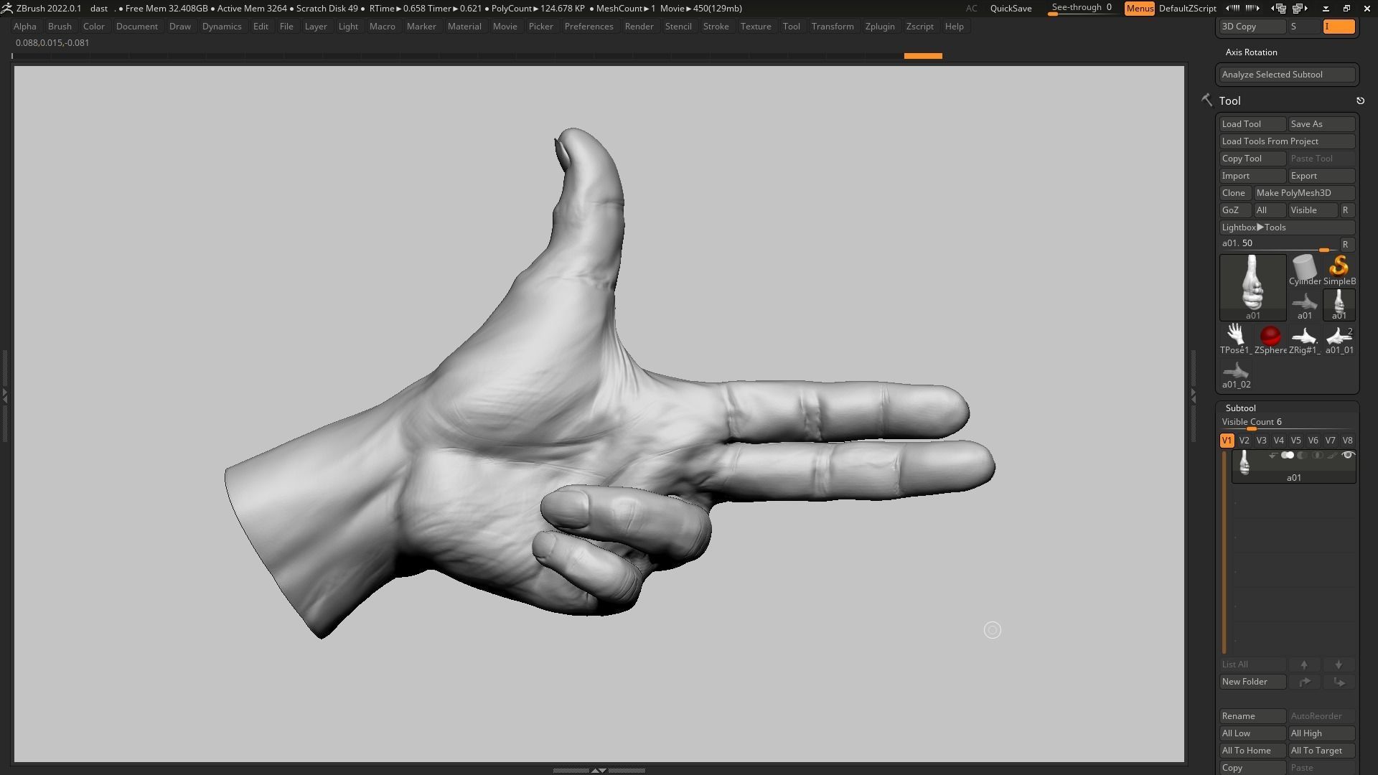This screenshot has height=775, width=1378.
Task: Toggle the I button next to 3D Copy
Action: 1339,27
